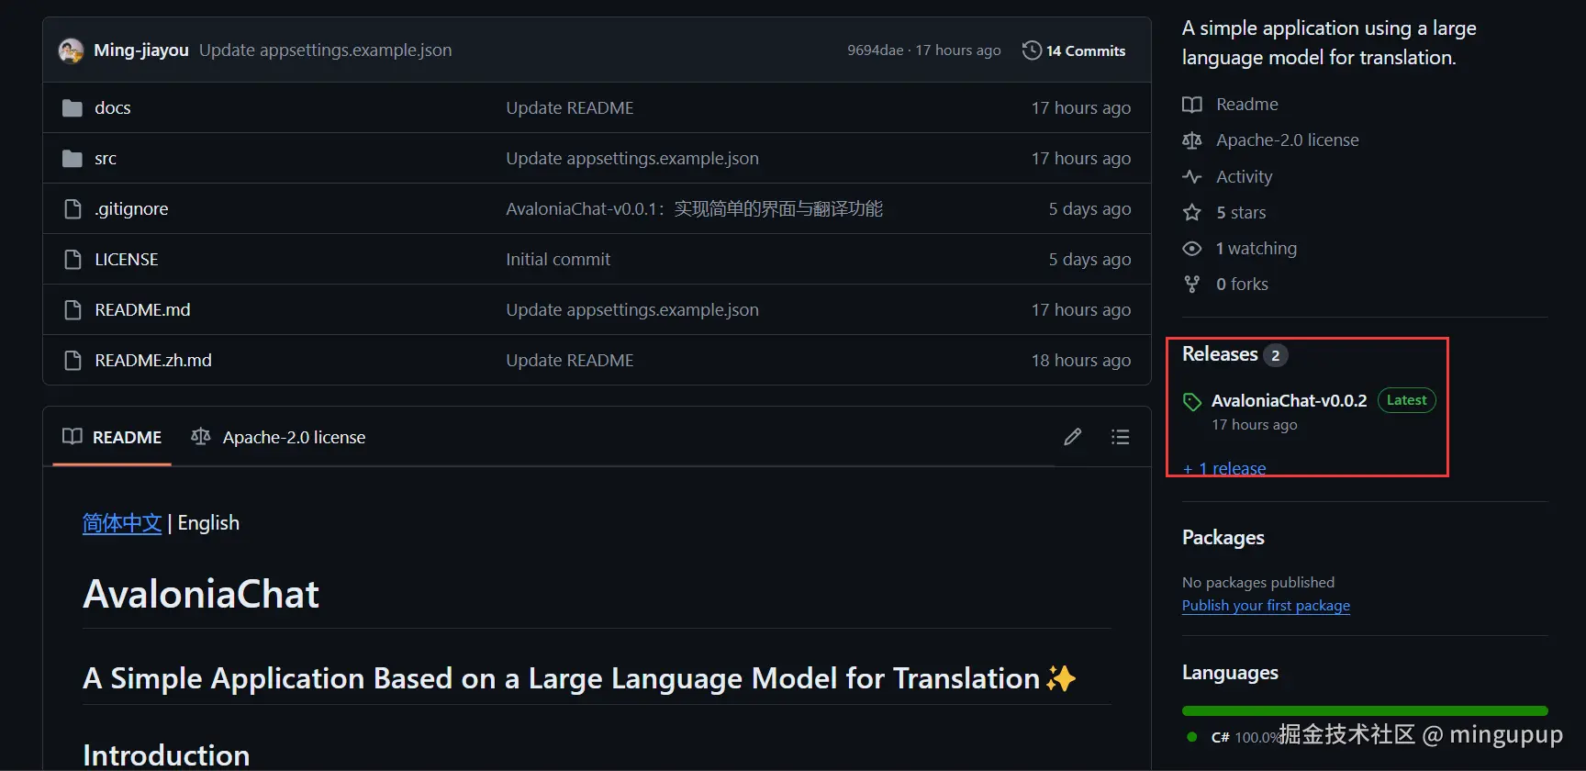
Task: Click the commit history clock icon
Action: [1032, 50]
